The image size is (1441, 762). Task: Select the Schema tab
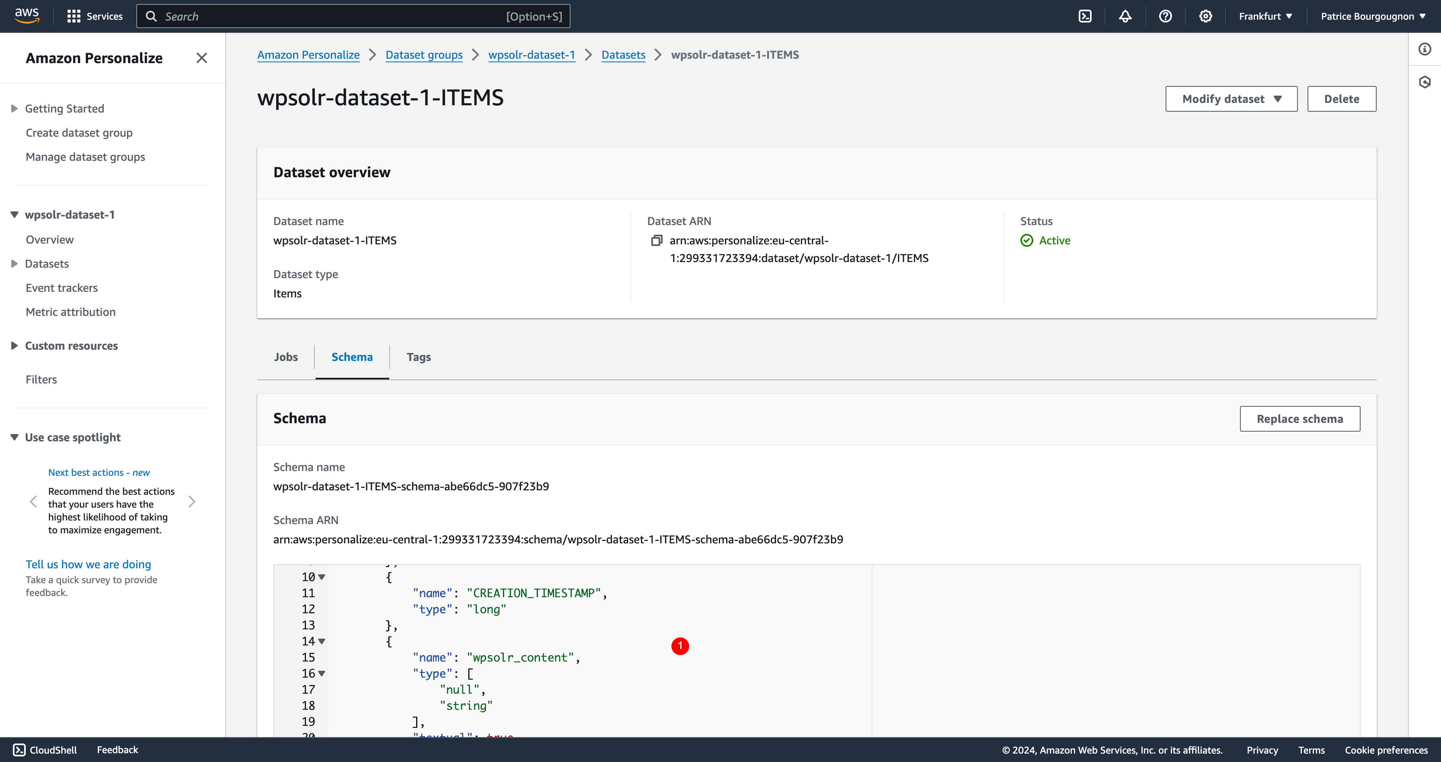352,356
